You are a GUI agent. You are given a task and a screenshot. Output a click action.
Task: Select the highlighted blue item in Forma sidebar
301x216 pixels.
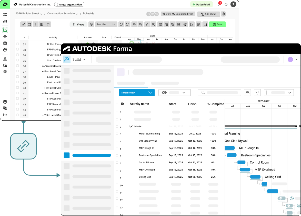tap(87, 155)
